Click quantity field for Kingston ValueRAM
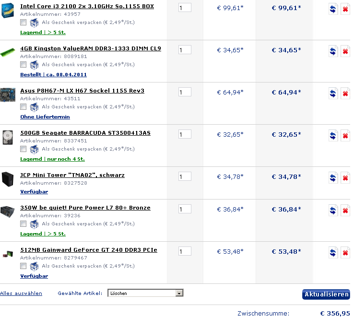Screen dimensions: 354x317 [x=185, y=50]
